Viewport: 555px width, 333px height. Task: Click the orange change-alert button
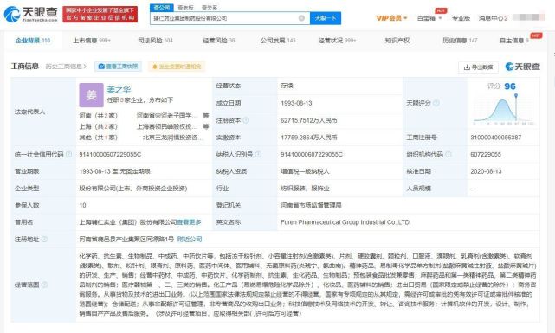click(177, 67)
